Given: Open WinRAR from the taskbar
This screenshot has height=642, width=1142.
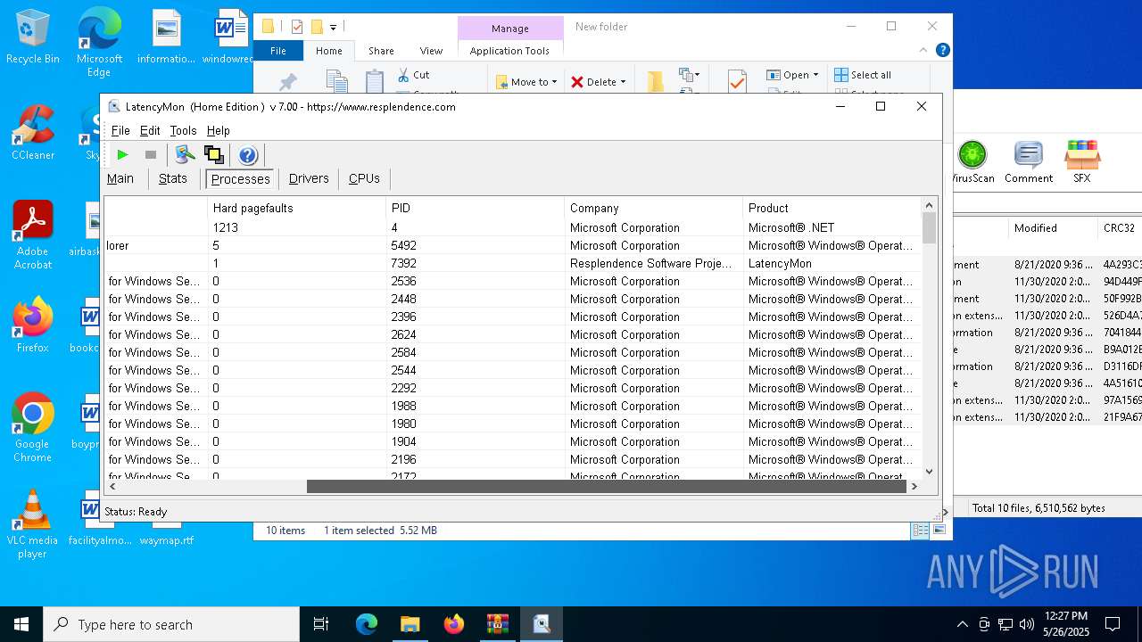Looking at the screenshot, I should click(x=497, y=624).
